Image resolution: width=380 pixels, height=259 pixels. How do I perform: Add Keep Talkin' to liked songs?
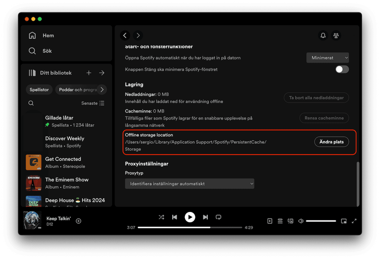[78, 221]
